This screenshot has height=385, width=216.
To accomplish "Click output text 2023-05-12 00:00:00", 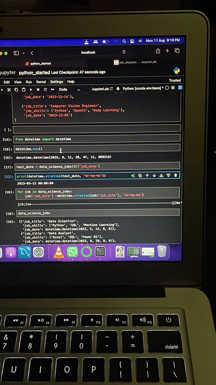I will [35, 184].
